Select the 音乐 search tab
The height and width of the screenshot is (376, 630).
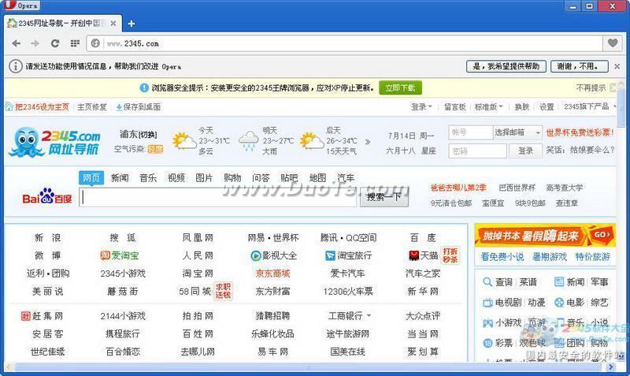(148, 177)
